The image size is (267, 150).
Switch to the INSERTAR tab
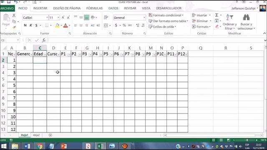[40, 8]
